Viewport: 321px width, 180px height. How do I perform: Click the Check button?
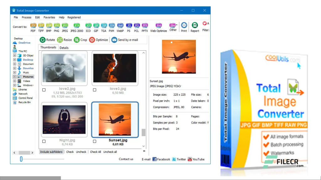tap(70, 152)
